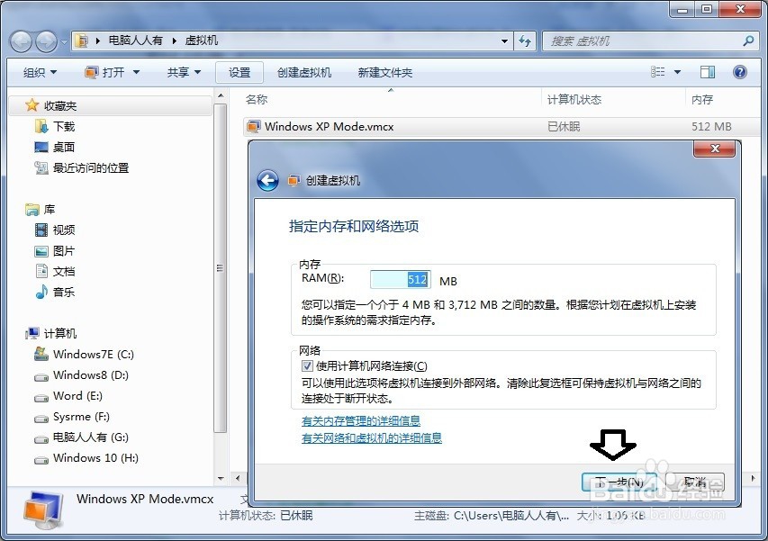Open 最近访问的位置 in favorites
The height and width of the screenshot is (541, 768).
(x=81, y=168)
